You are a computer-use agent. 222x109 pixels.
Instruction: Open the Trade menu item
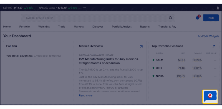[x=62, y=27]
